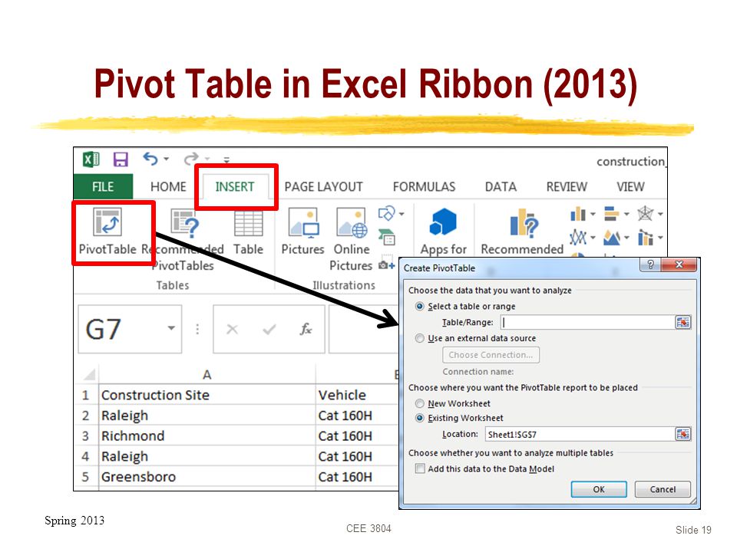Click the Name Box showing G7

130,329
